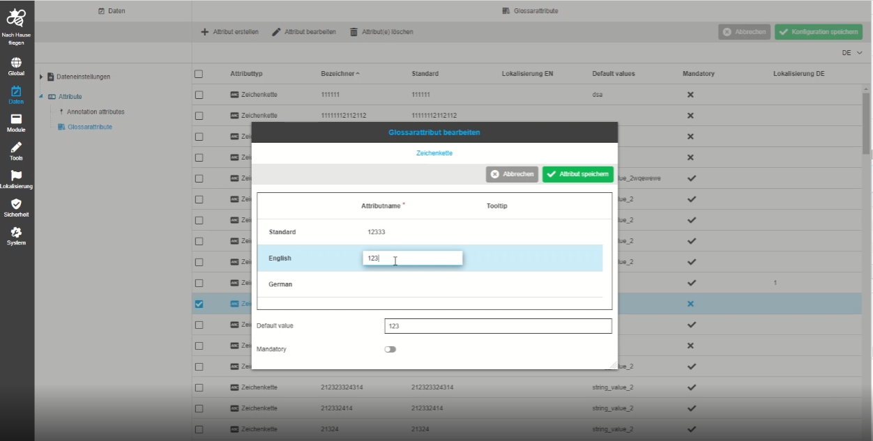The image size is (873, 441).
Task: Expand the Dateneinstellungen tree node
Action: pyautogui.click(x=41, y=77)
